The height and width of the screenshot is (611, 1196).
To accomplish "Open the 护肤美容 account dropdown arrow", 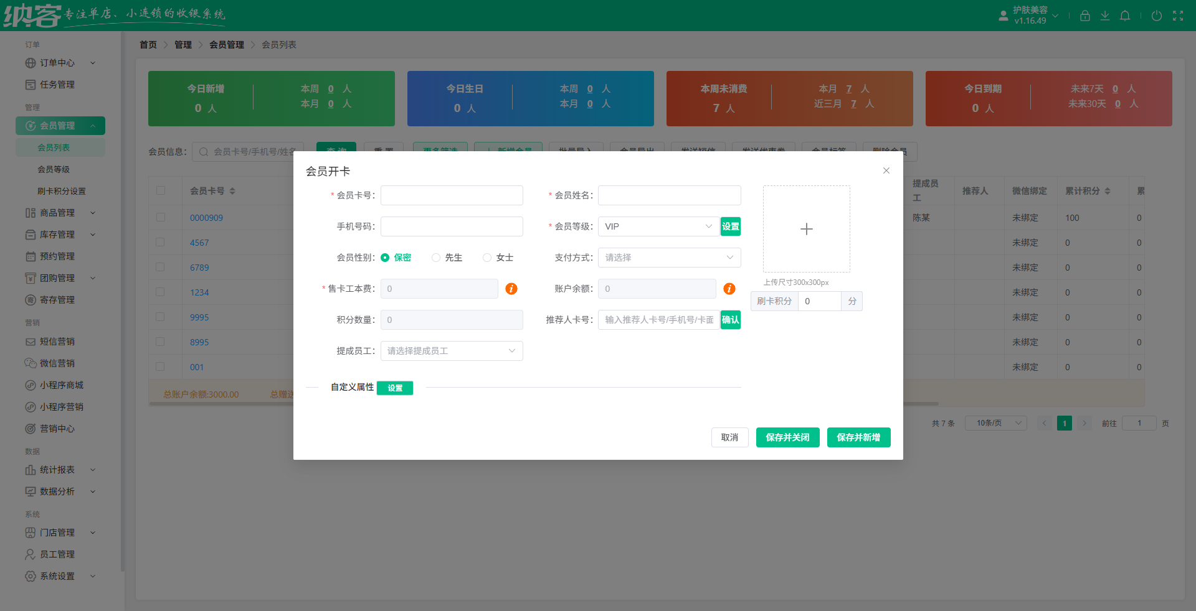I will pyautogui.click(x=1055, y=16).
